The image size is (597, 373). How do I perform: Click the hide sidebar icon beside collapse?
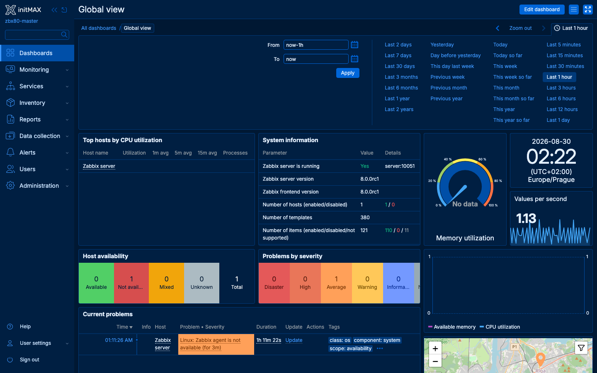(x=64, y=10)
